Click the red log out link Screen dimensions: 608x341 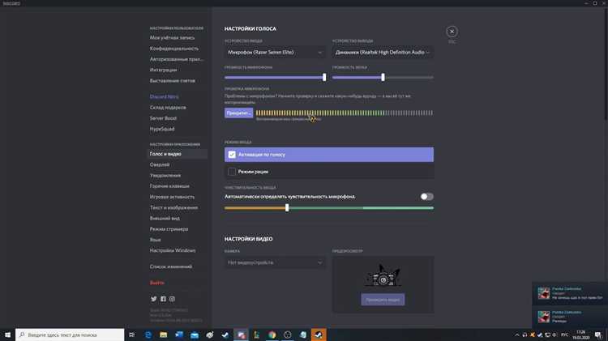tap(156, 283)
